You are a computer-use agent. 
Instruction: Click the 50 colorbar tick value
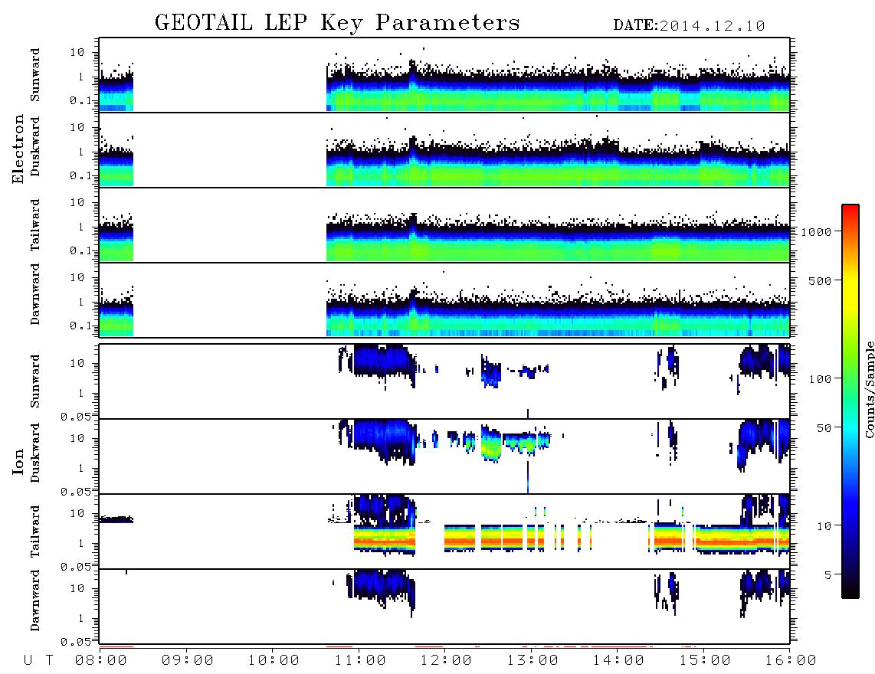coord(824,428)
